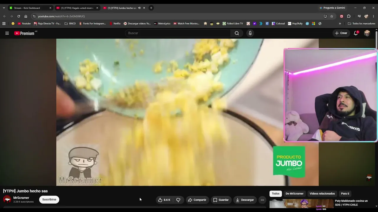Open Chrome extensions puzzle icon
The width and height of the screenshot is (378, 212).
[x=349, y=16]
